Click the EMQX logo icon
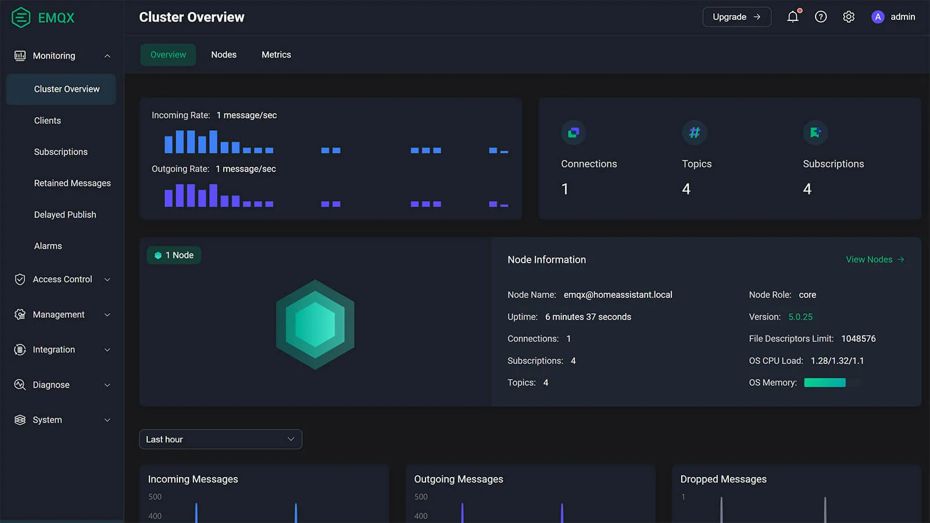The width and height of the screenshot is (930, 523). click(21, 17)
